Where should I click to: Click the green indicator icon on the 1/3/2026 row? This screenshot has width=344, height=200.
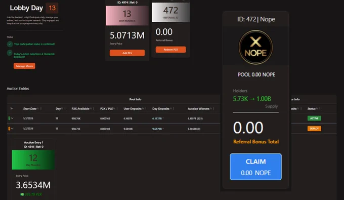pos(9,118)
